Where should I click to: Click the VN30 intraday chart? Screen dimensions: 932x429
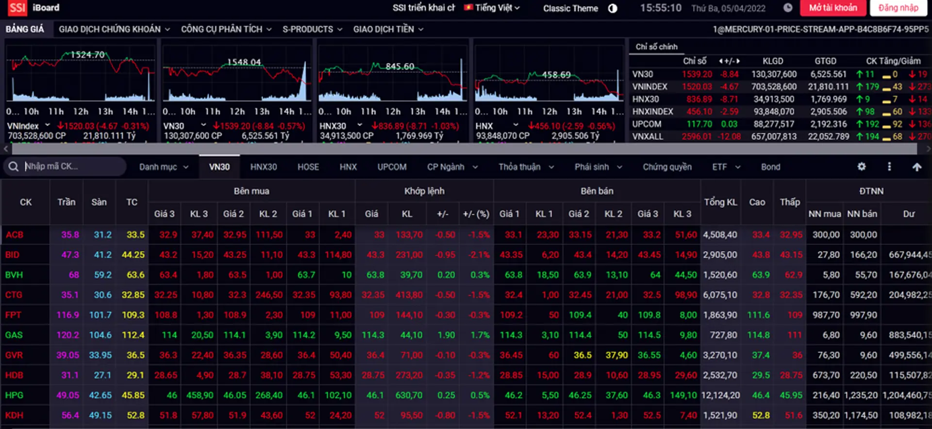pos(237,74)
